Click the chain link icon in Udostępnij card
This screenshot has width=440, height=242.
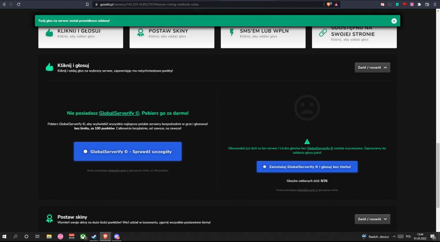coord(323,33)
